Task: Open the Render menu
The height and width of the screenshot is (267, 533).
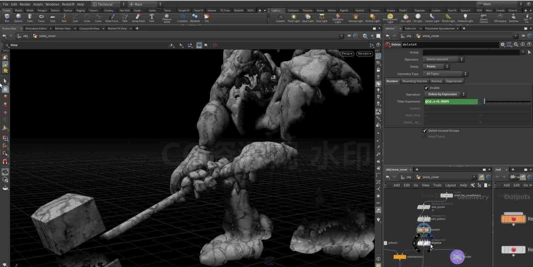Action: pyautogui.click(x=25, y=4)
